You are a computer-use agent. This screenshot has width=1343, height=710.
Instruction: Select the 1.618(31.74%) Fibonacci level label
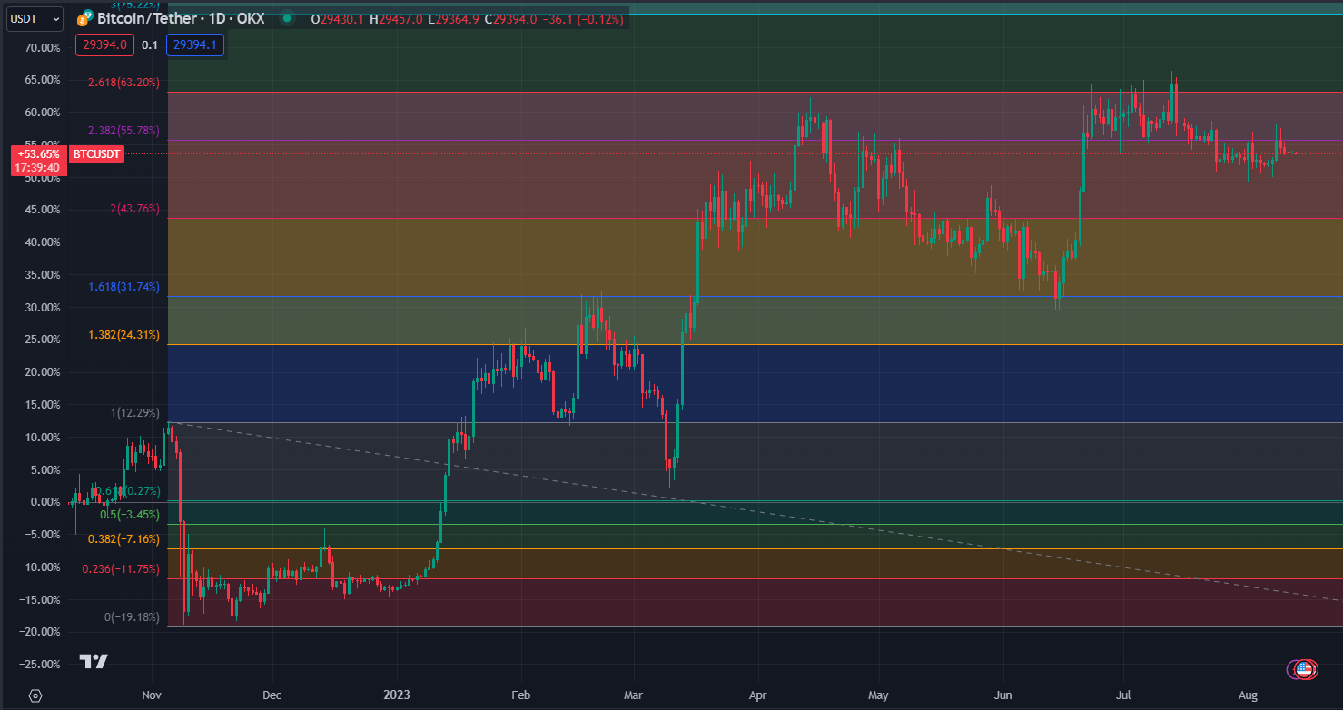pyautogui.click(x=123, y=287)
